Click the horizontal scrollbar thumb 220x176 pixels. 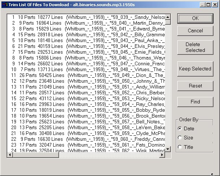(36, 155)
